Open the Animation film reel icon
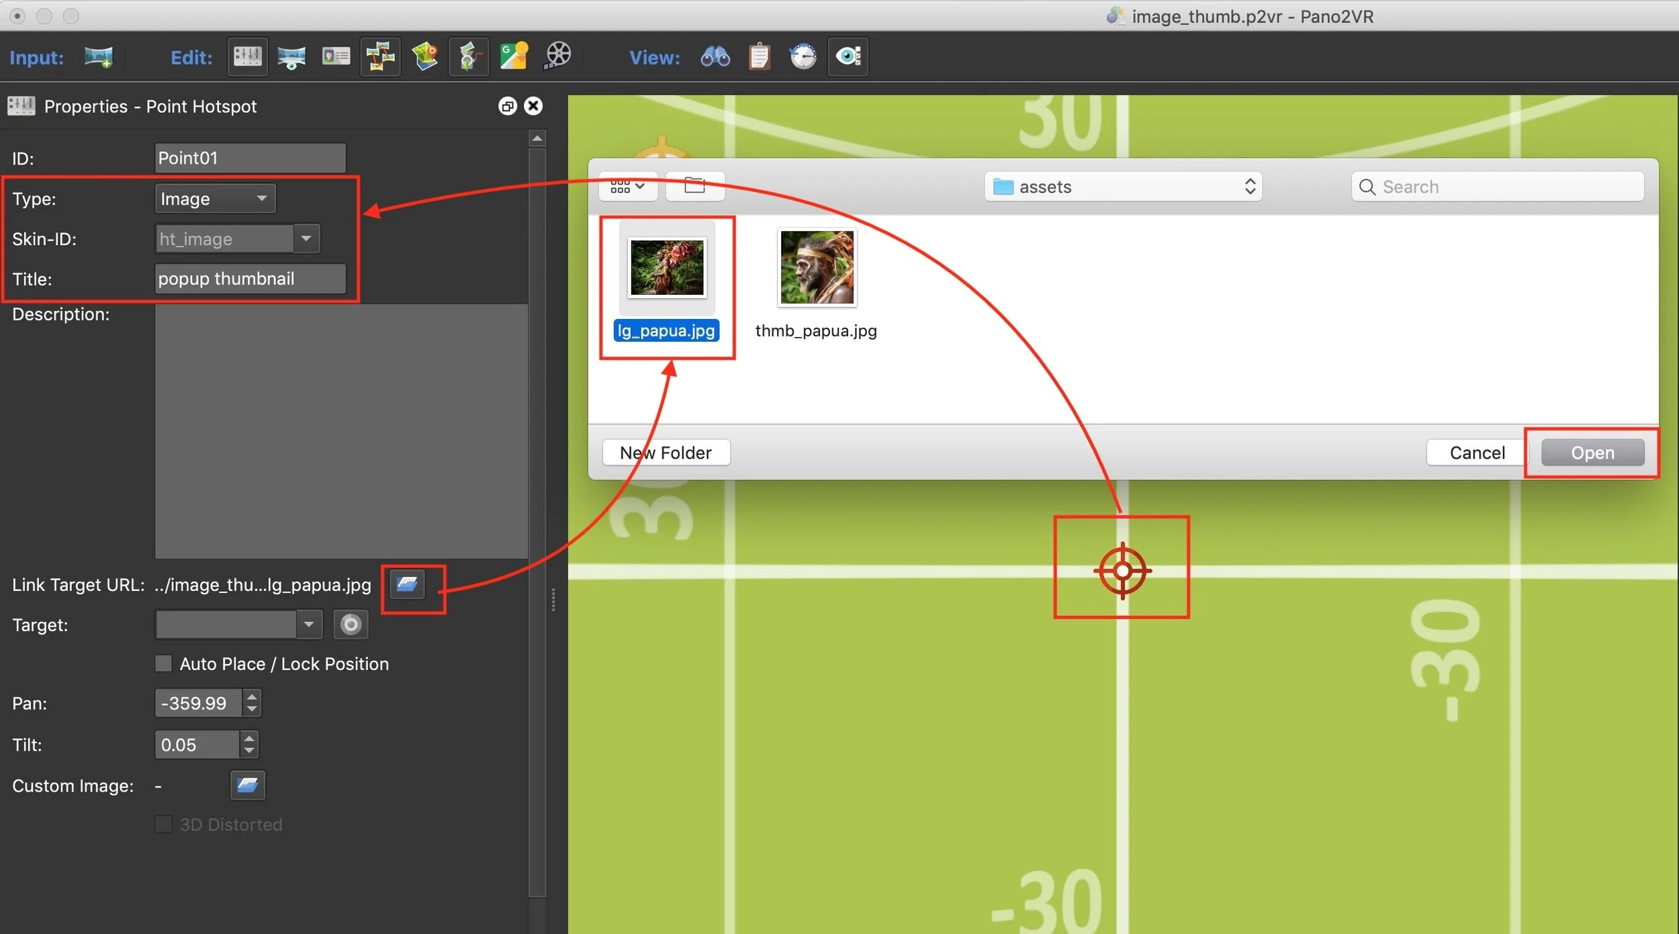The width and height of the screenshot is (1679, 934). (x=557, y=57)
